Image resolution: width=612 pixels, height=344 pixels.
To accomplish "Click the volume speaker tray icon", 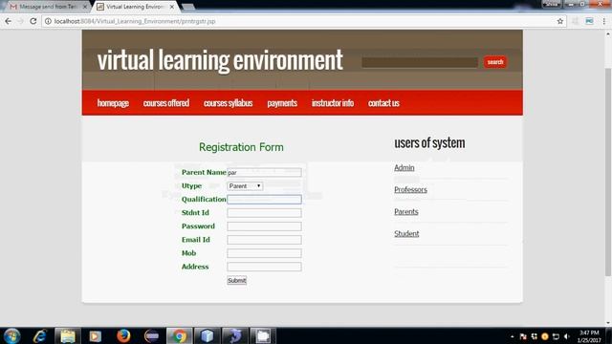I will [x=567, y=336].
